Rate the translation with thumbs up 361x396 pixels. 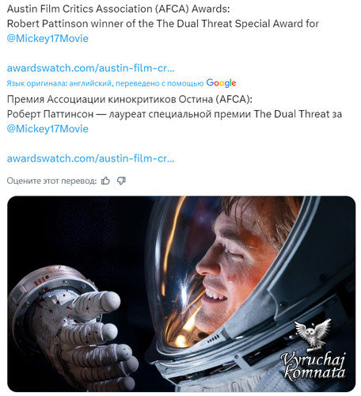click(x=105, y=181)
